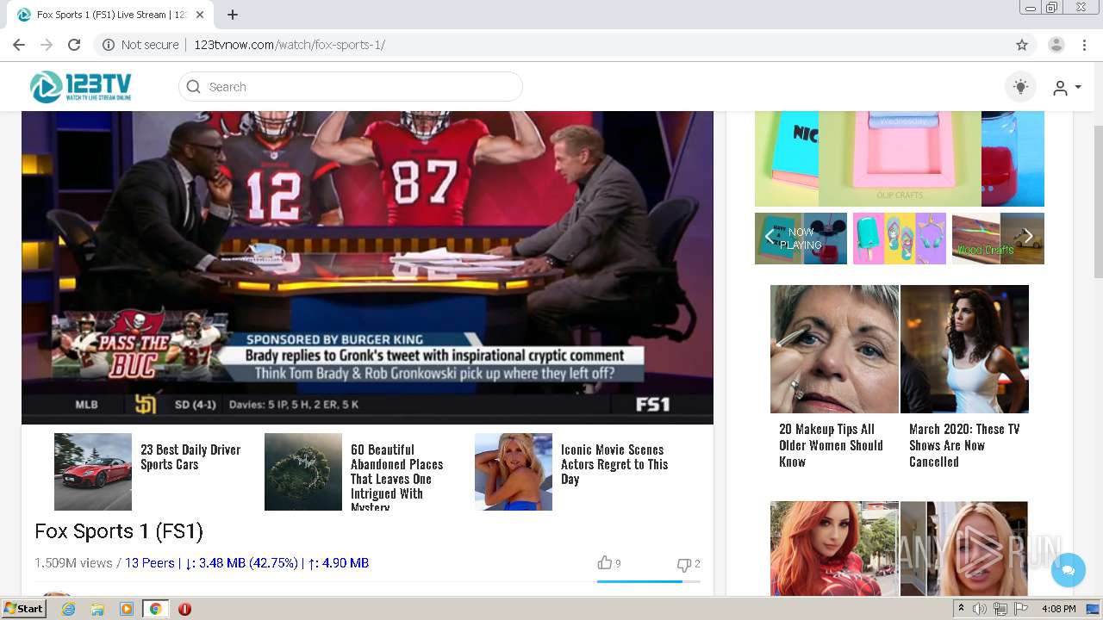Launch Internet Explorer from taskbar

[68, 609]
